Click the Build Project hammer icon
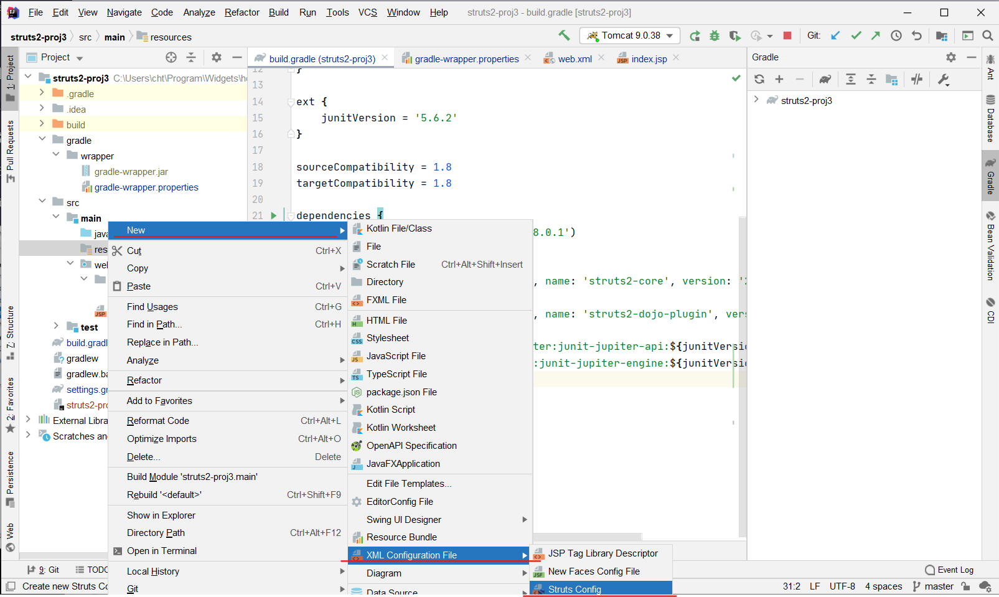Image resolution: width=999 pixels, height=597 pixels. tap(564, 35)
